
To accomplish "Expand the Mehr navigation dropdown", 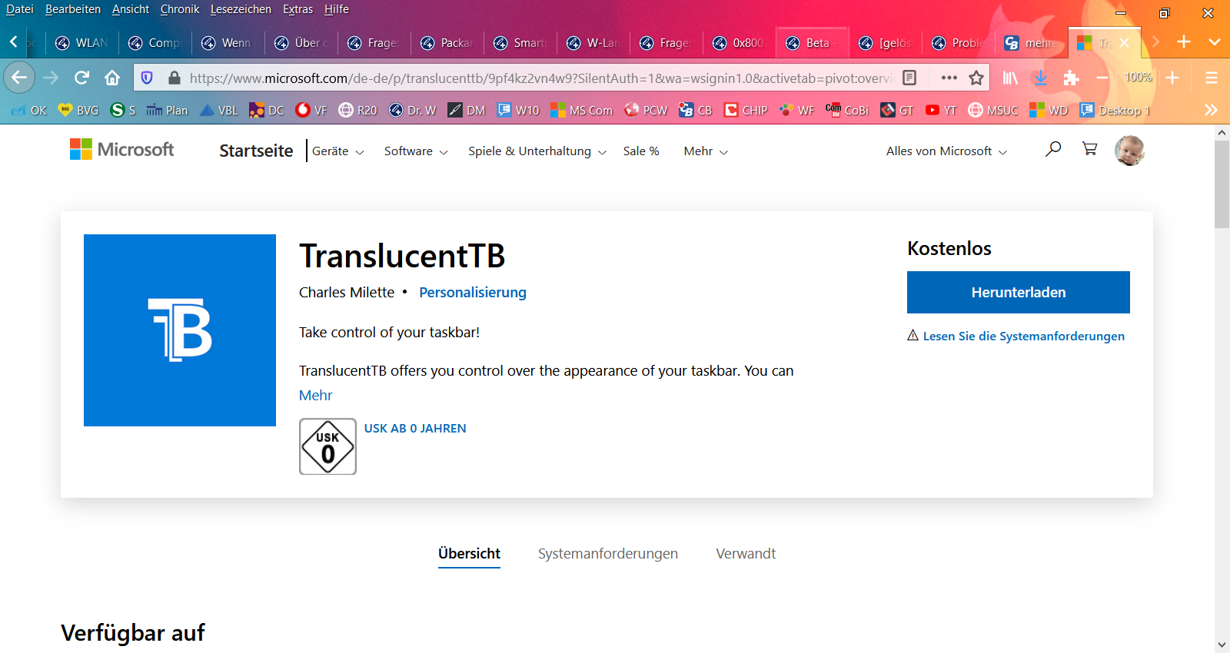I will (x=706, y=151).
